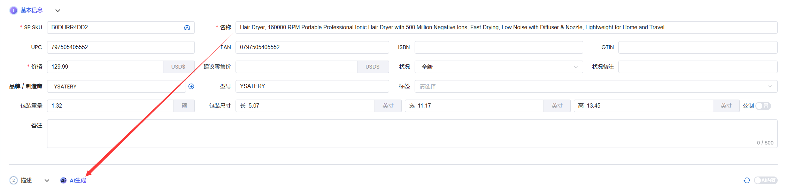Click the 建议零售价 price input
Image resolution: width=786 pixels, height=188 pixels.
click(296, 67)
